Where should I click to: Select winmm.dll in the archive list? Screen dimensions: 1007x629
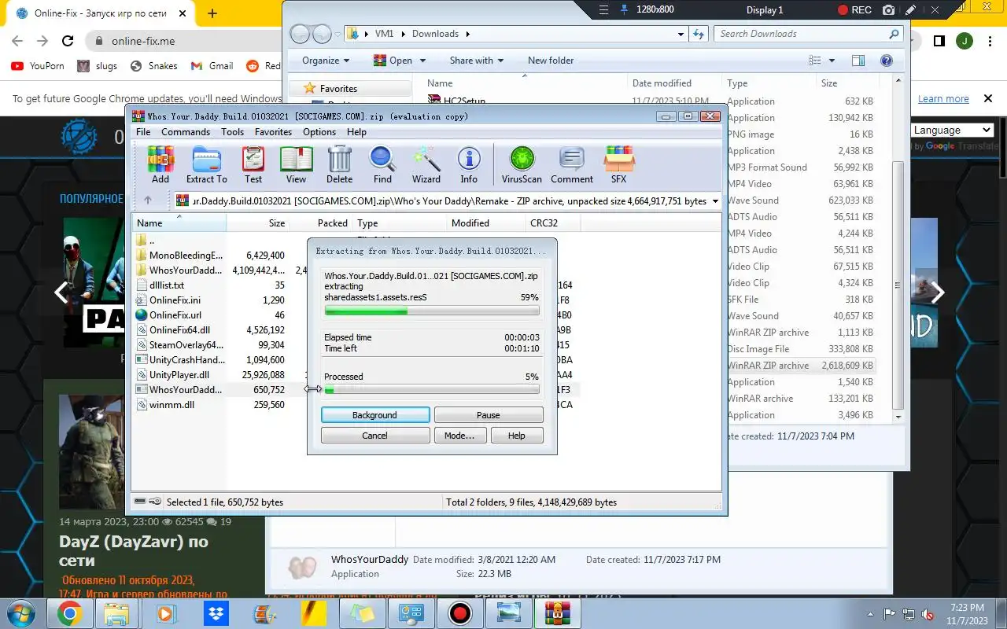(172, 405)
